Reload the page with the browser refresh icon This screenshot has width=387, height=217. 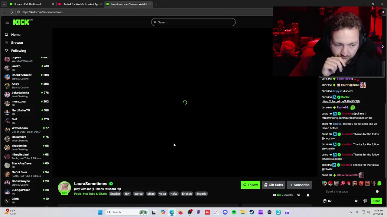tap(11, 12)
